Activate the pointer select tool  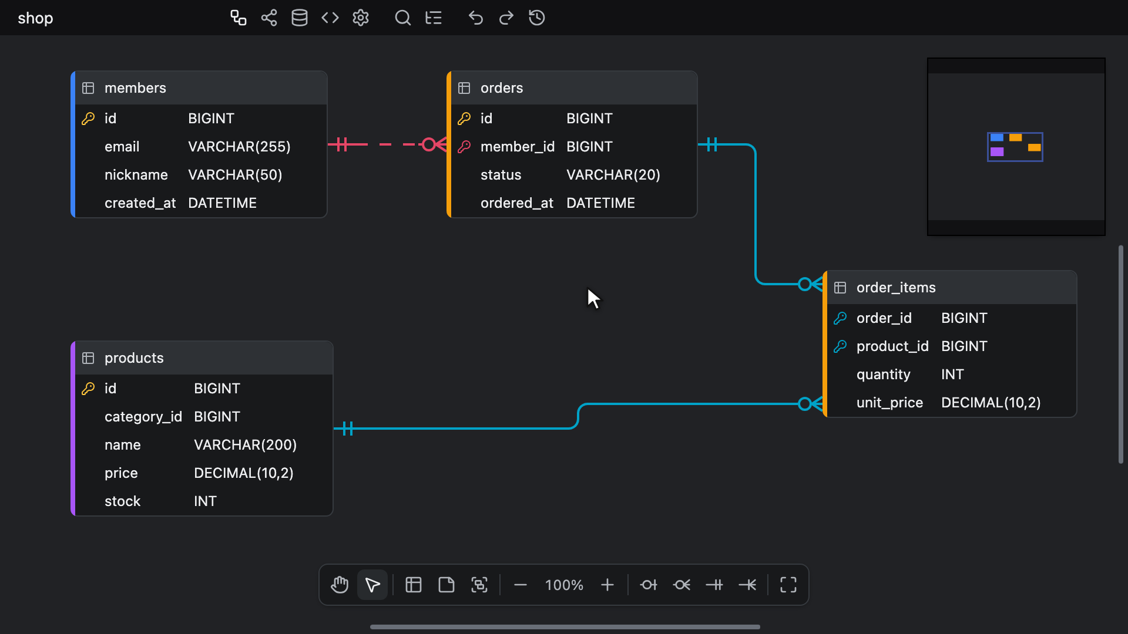click(372, 585)
